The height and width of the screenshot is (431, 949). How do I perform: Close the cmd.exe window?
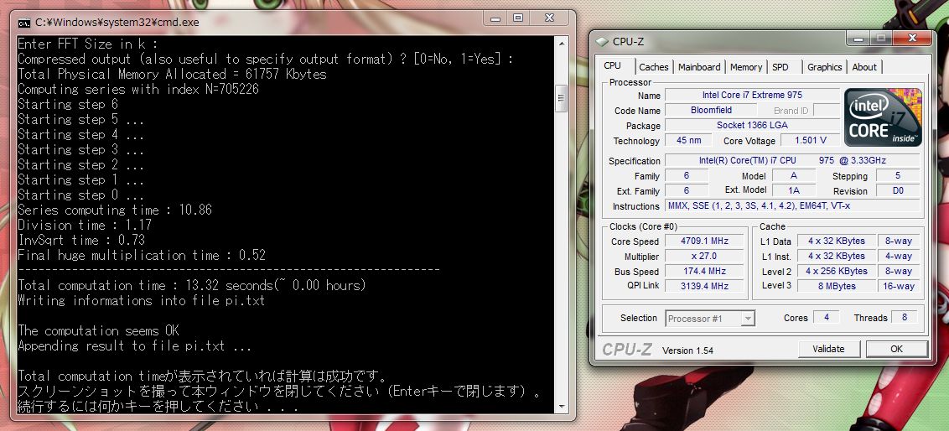pos(550,18)
